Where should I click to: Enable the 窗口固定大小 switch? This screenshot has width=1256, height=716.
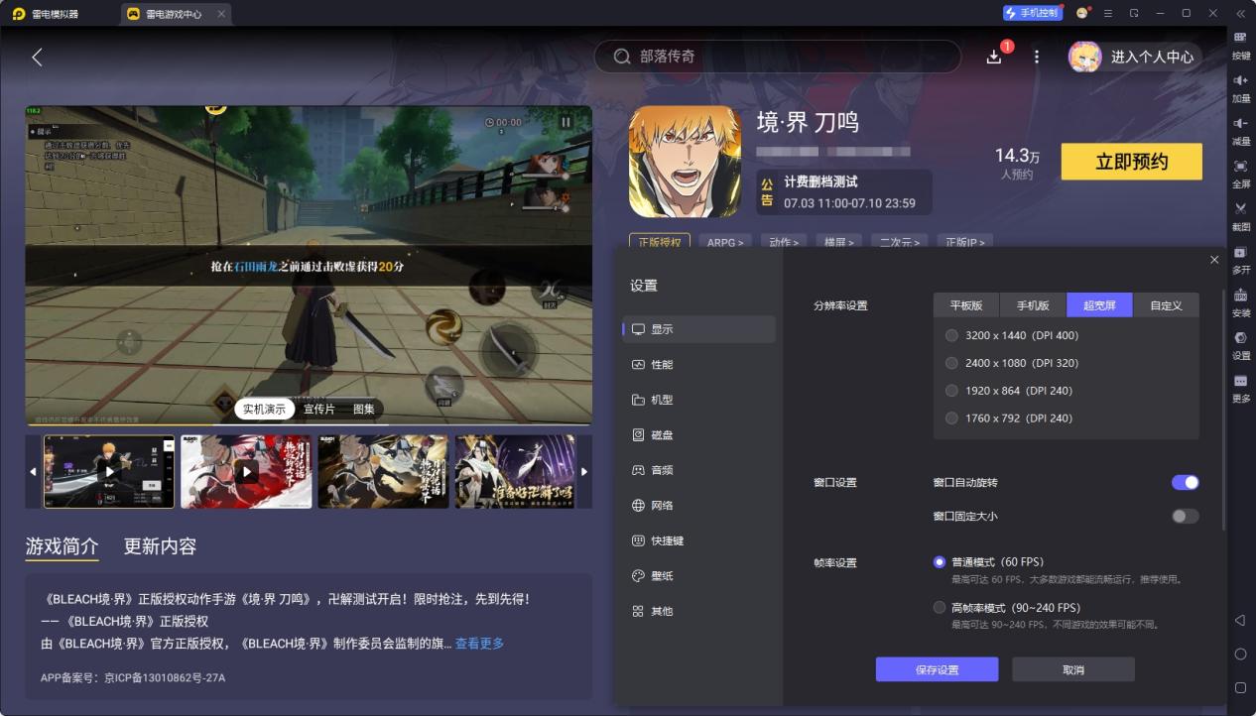(1186, 516)
